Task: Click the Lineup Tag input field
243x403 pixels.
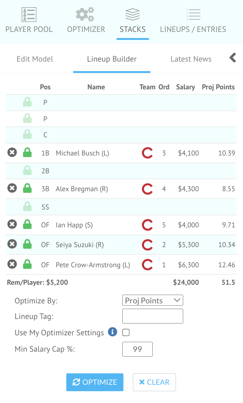Action: point(153,316)
